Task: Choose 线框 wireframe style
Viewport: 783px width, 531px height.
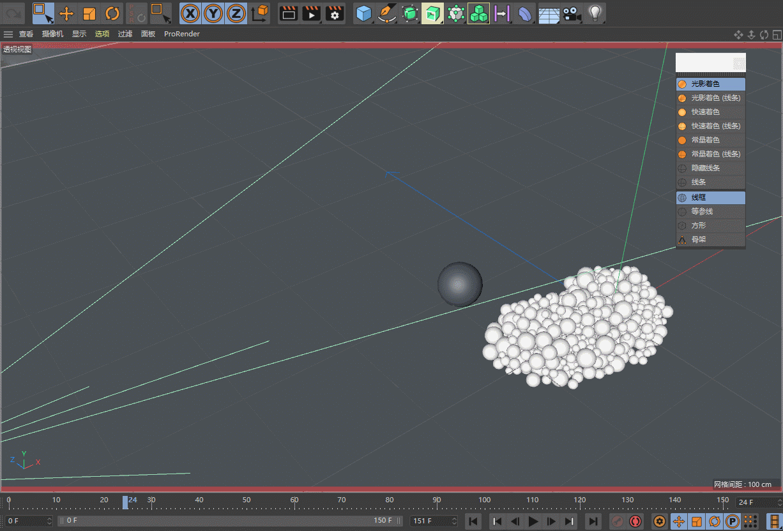Action: (711, 198)
